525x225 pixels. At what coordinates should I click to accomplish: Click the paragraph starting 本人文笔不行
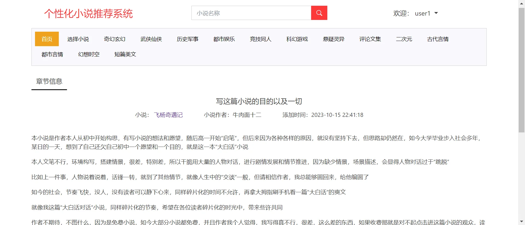click(x=240, y=162)
